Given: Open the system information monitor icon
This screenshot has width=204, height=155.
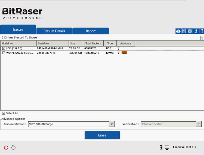Looking at the screenshot, I should coord(167,147).
